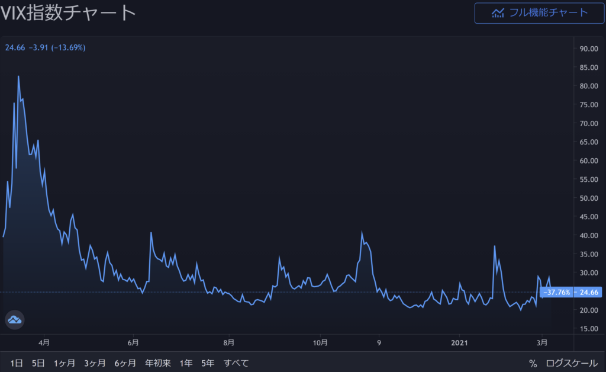Click the 4月 label on the time axis
606x372 pixels.
coord(43,342)
